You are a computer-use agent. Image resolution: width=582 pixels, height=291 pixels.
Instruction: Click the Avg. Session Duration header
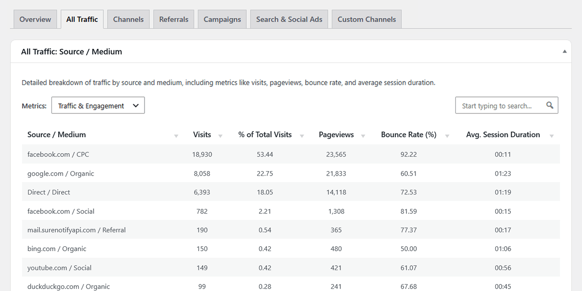click(x=503, y=135)
